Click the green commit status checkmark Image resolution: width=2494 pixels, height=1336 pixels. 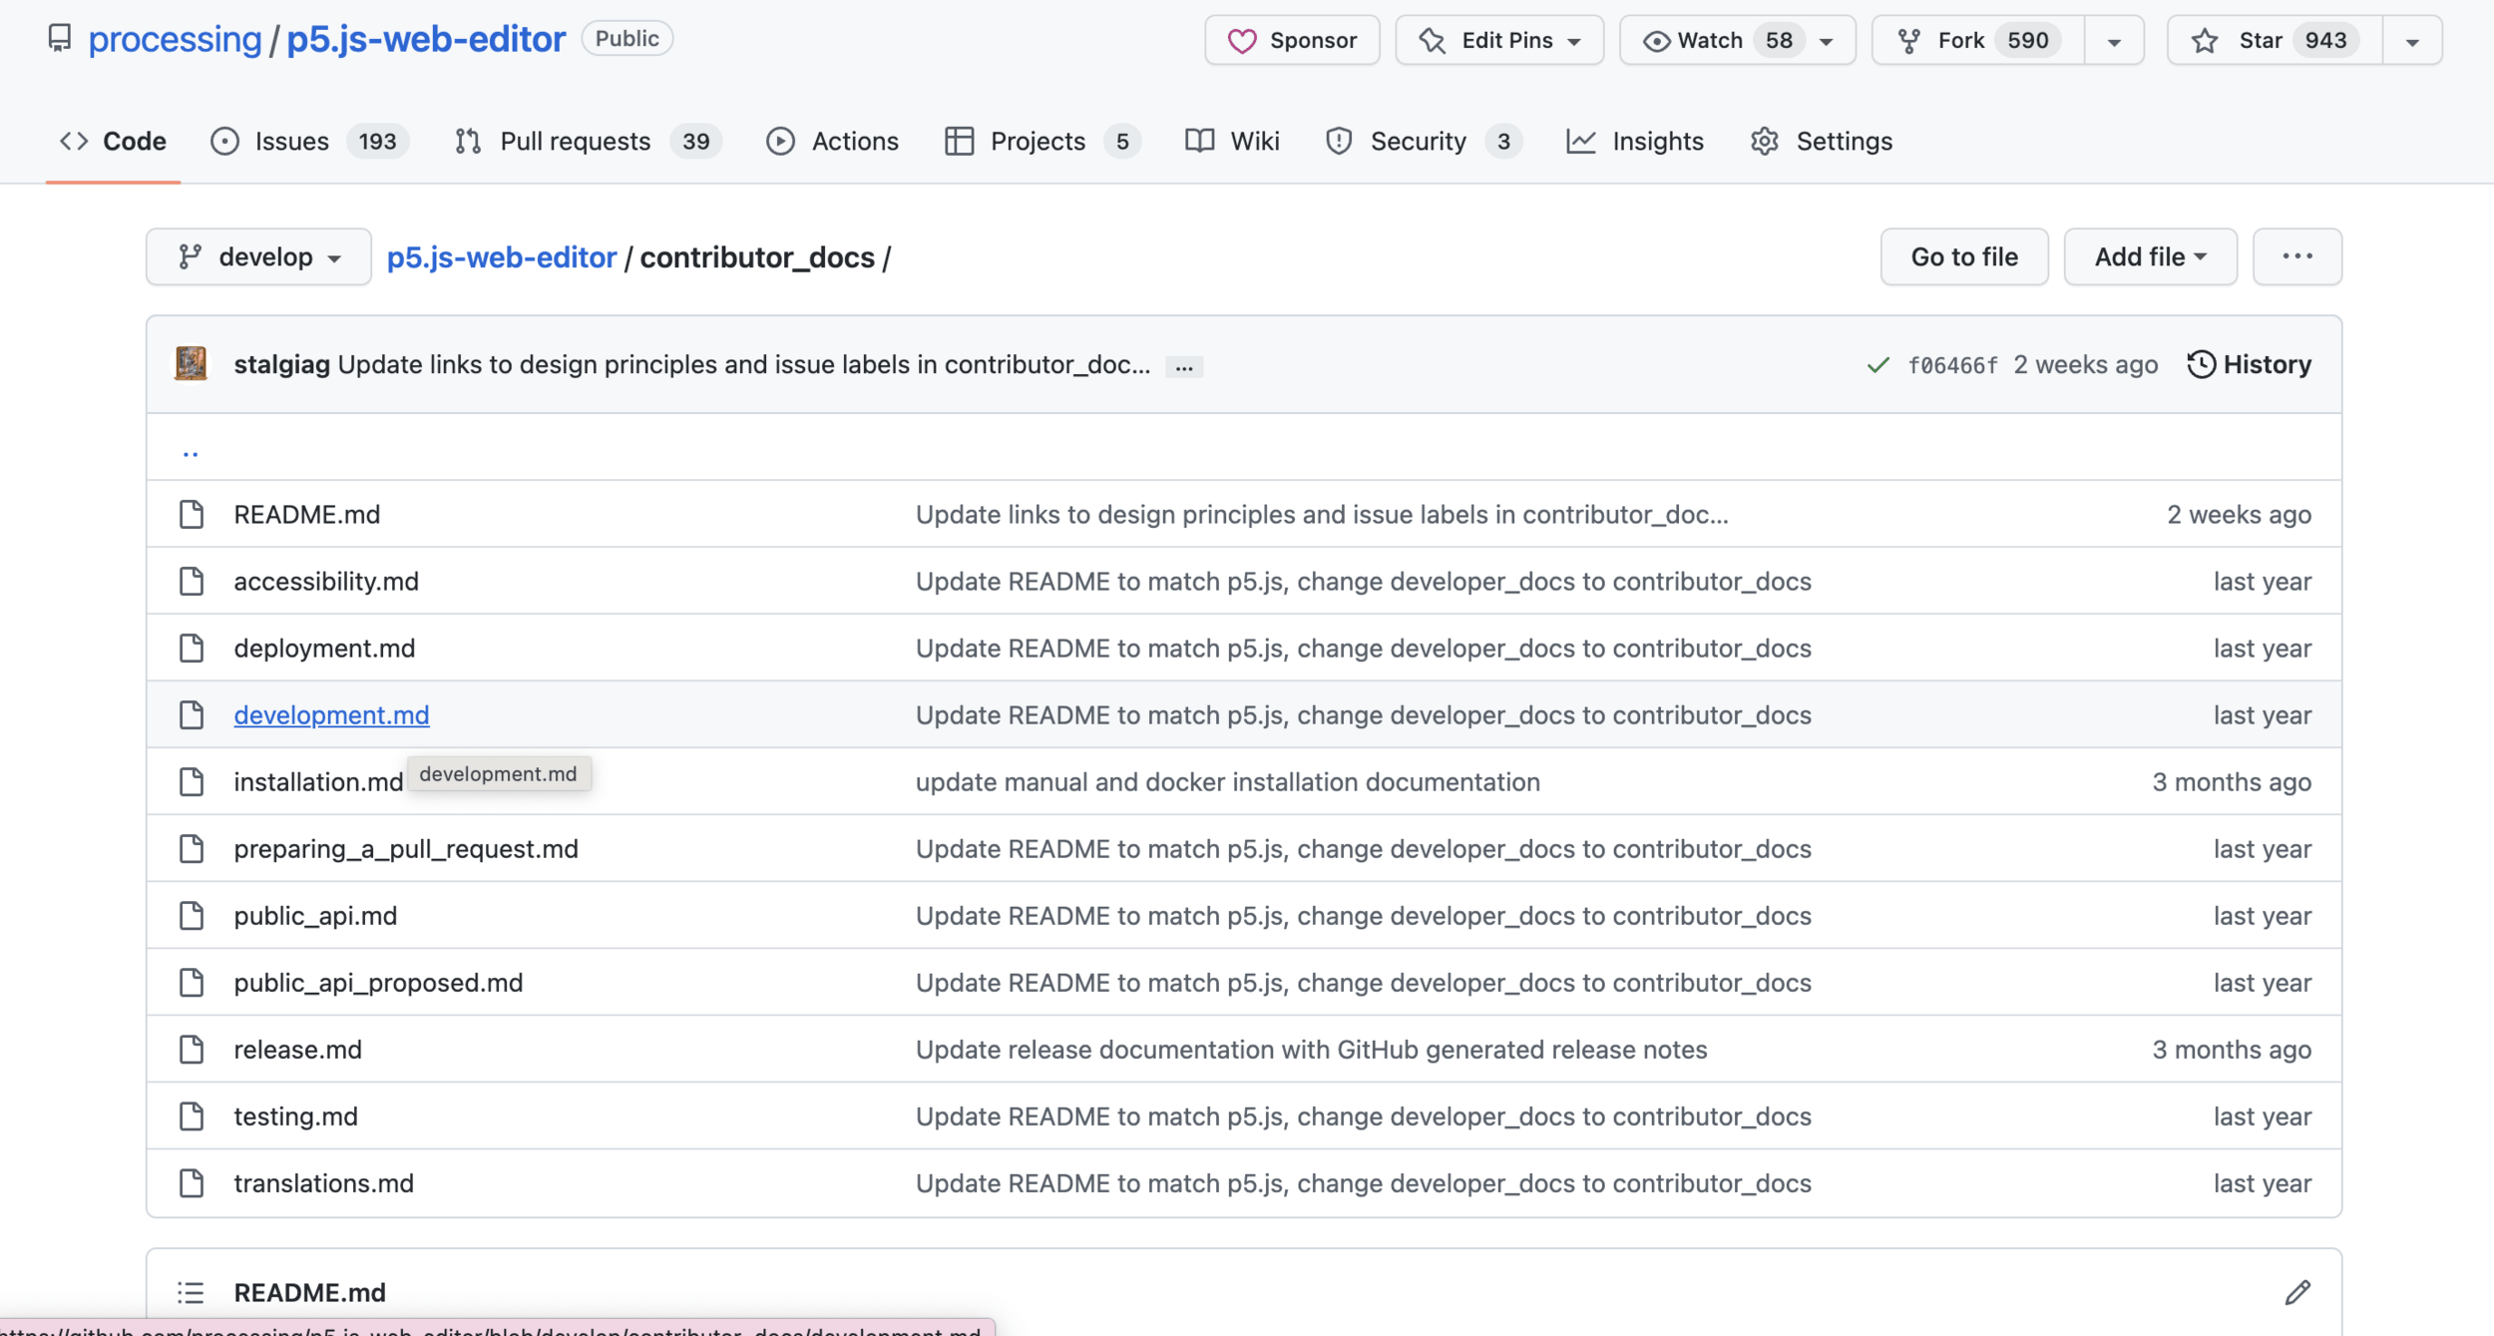(1877, 365)
